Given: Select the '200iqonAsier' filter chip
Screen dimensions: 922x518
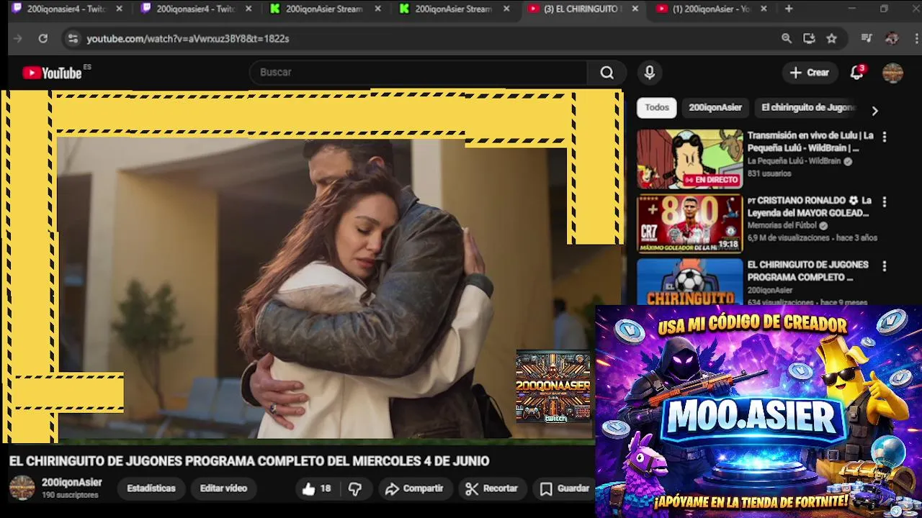Looking at the screenshot, I should click(715, 108).
